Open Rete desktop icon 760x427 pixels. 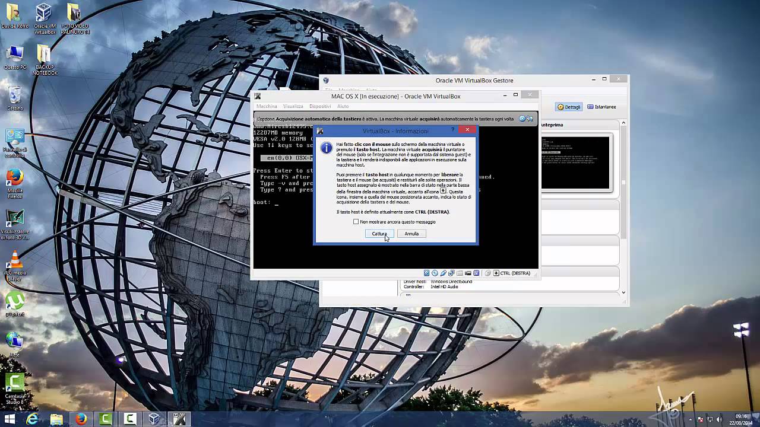15,344
